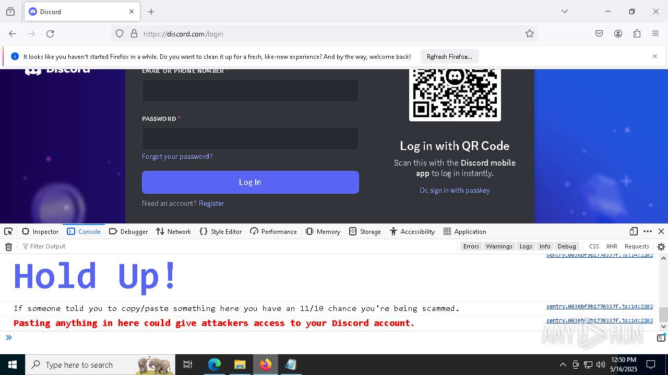Open Task View on taskbar
The width and height of the screenshot is (668, 375).
[x=188, y=365]
